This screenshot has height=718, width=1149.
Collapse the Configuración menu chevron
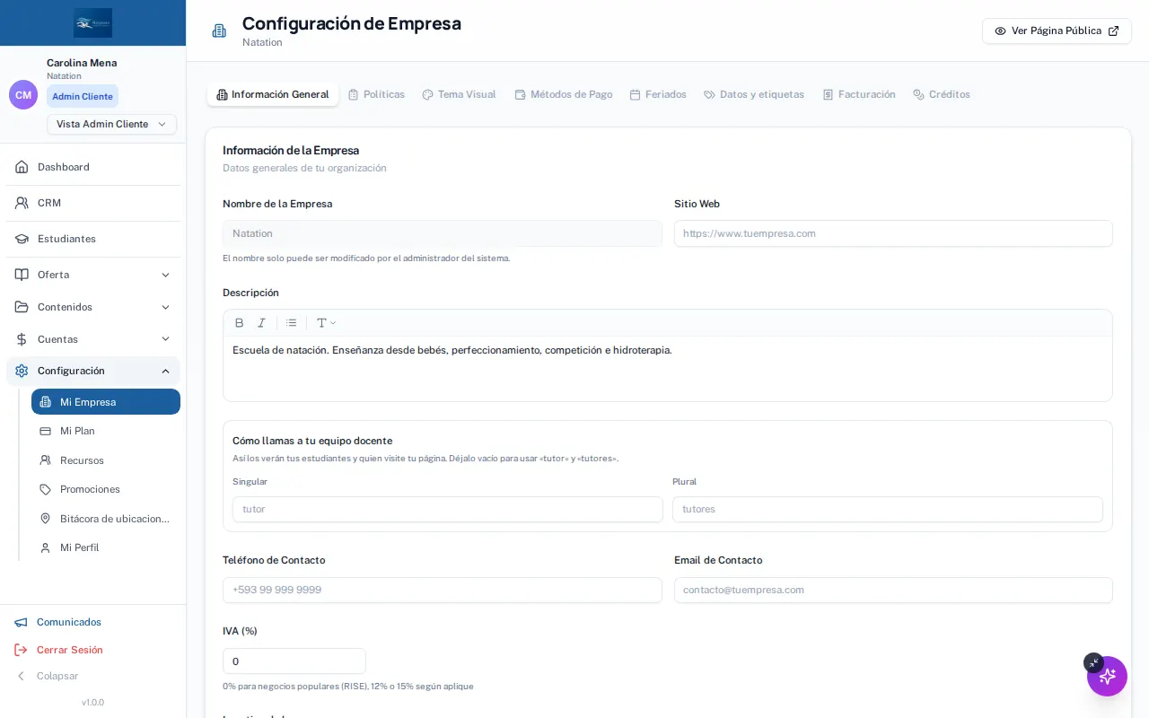click(165, 371)
